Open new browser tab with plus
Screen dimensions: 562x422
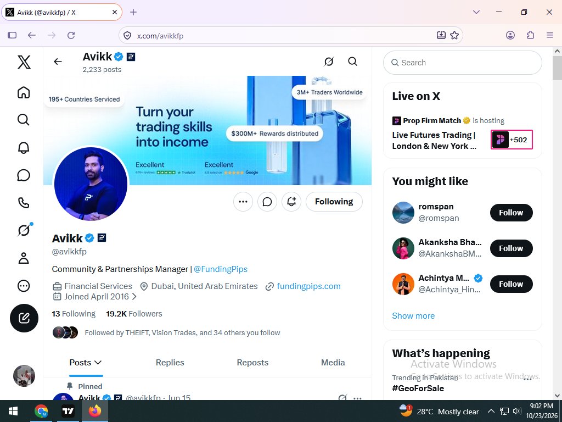[133, 12]
